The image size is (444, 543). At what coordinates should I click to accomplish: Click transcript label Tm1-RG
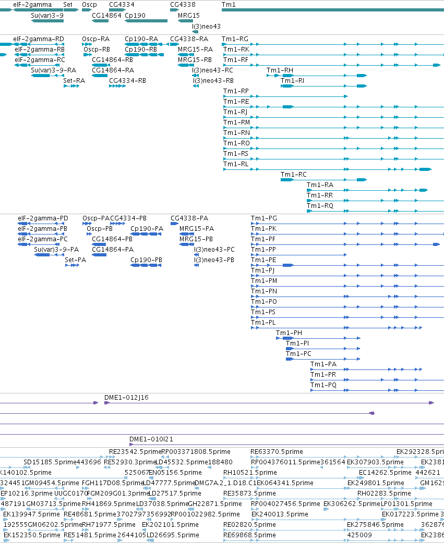(x=235, y=39)
